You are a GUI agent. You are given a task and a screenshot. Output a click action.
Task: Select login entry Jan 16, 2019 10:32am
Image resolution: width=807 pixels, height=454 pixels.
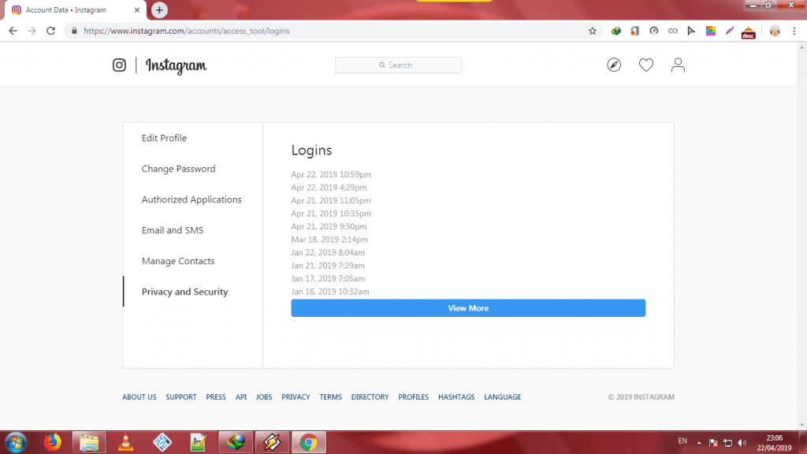[330, 292]
